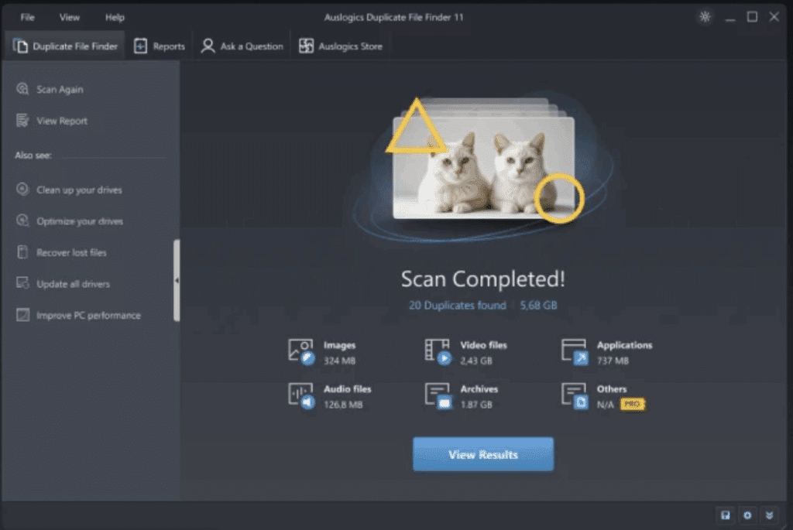Click the Clean up your drives link
The width and height of the screenshot is (793, 530).
79,190
